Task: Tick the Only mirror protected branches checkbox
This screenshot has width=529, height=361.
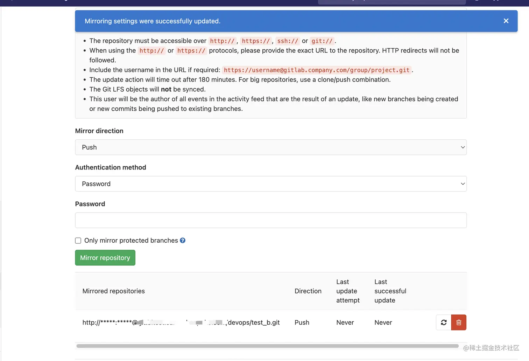Action: coord(78,241)
